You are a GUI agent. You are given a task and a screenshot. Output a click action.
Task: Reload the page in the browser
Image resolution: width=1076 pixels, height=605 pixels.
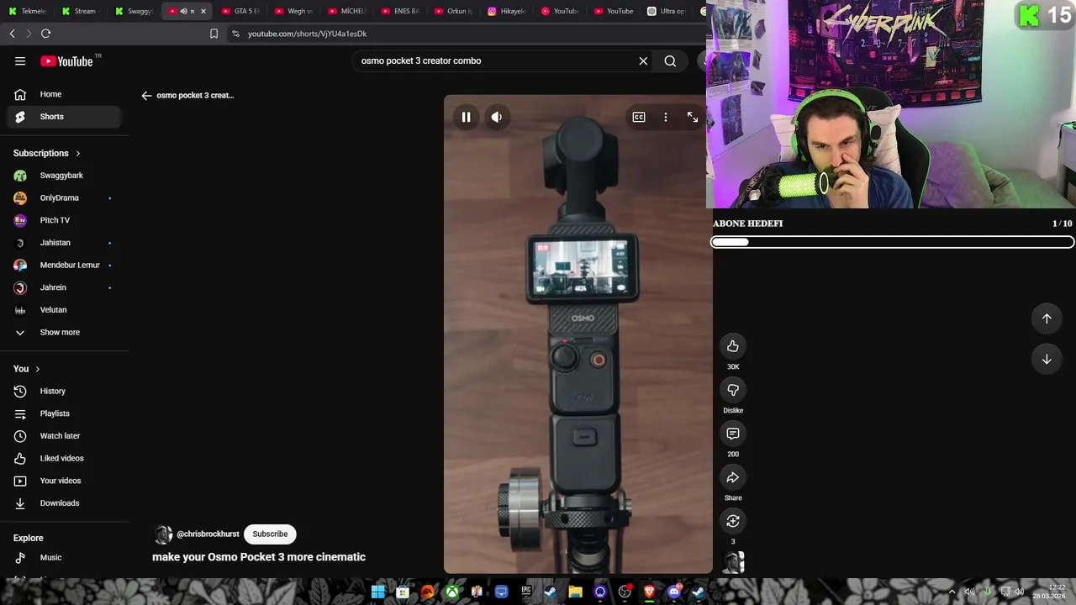coord(45,34)
